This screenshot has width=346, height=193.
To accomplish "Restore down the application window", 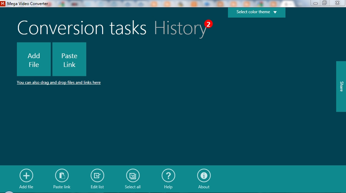I will (324, 3).
